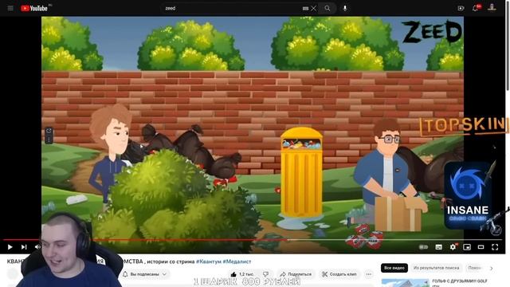This screenshot has width=510, height=287.
Task: Clear the search text with the X
Action: [x=313, y=9]
